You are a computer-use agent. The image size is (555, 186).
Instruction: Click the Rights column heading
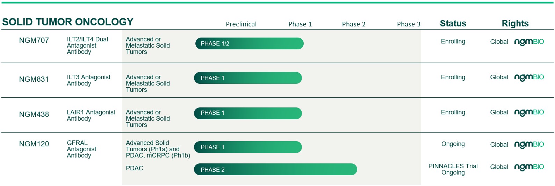(515, 24)
